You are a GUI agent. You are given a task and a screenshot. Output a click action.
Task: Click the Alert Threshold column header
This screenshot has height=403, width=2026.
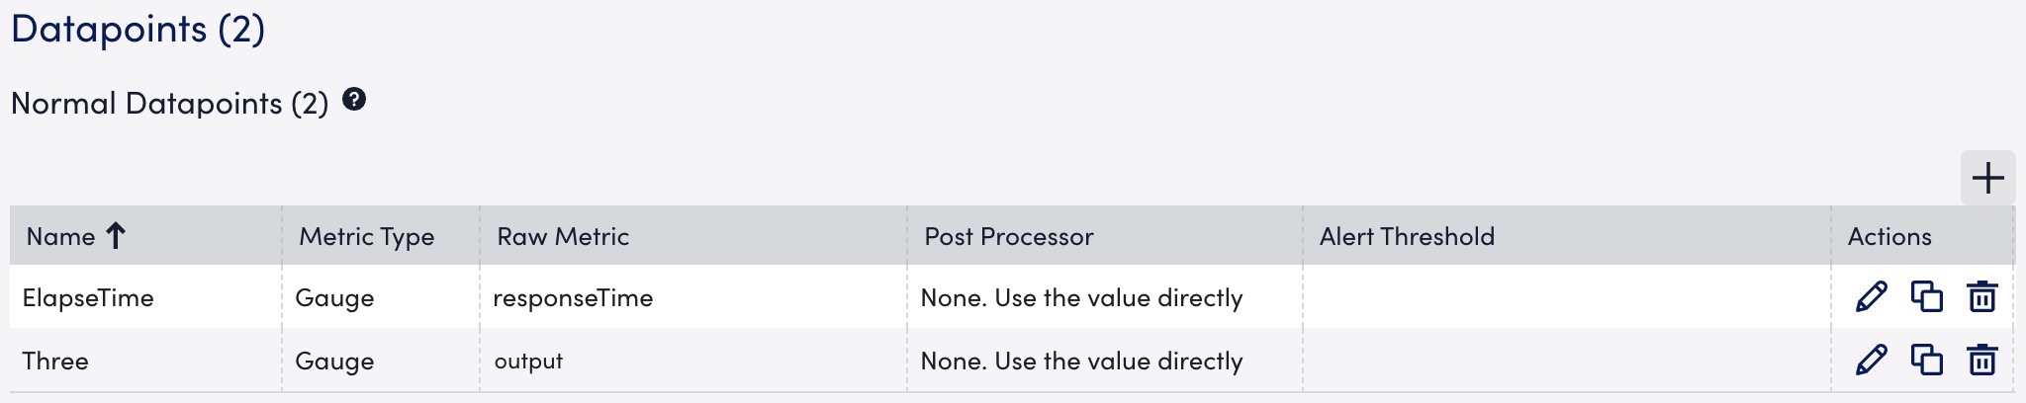pyautogui.click(x=1407, y=237)
